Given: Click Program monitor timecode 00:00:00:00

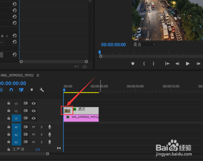Looking at the screenshot, I should [113, 45].
